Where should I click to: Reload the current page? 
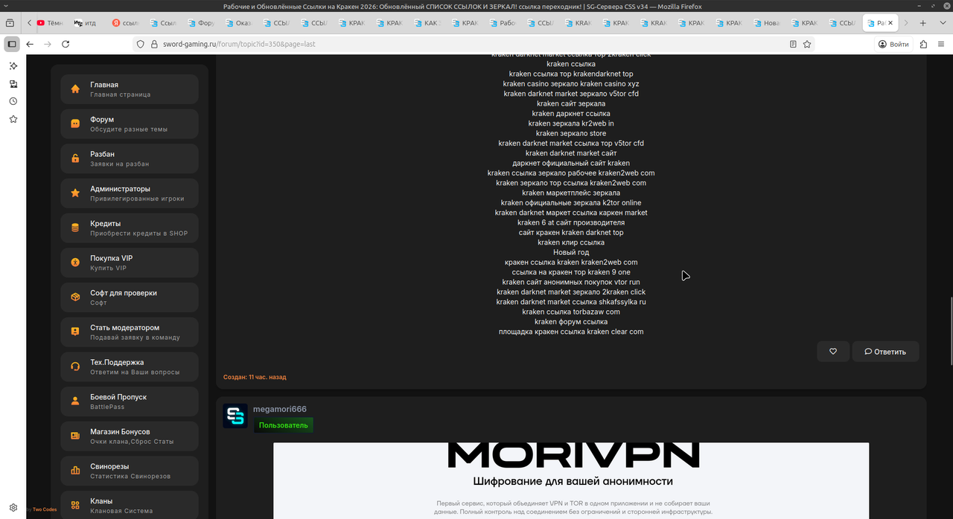coord(66,44)
